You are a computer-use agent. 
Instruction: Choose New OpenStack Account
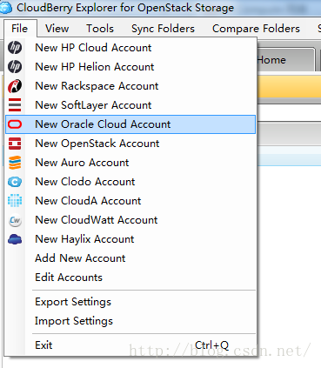[x=130, y=144]
